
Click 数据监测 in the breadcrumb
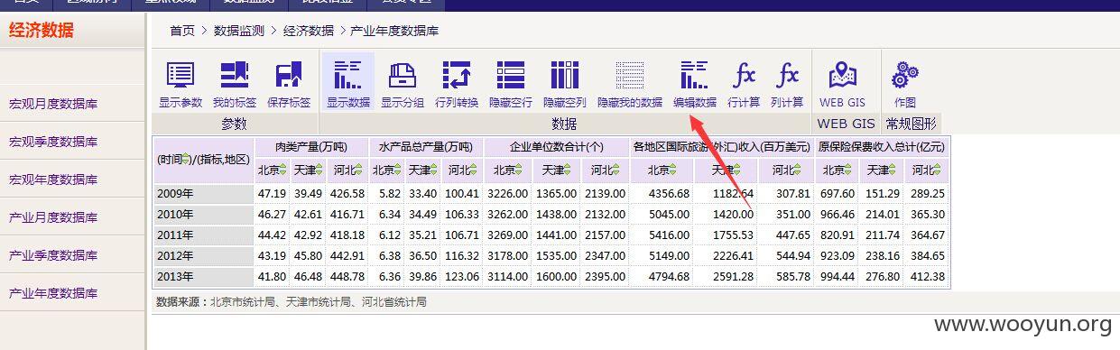tap(239, 31)
